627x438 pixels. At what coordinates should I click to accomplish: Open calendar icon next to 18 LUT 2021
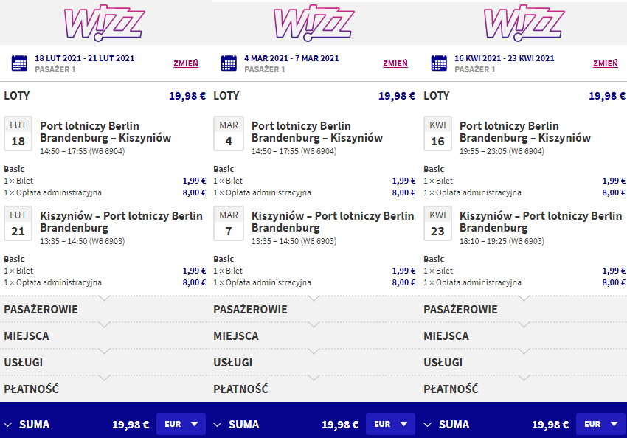[19, 63]
